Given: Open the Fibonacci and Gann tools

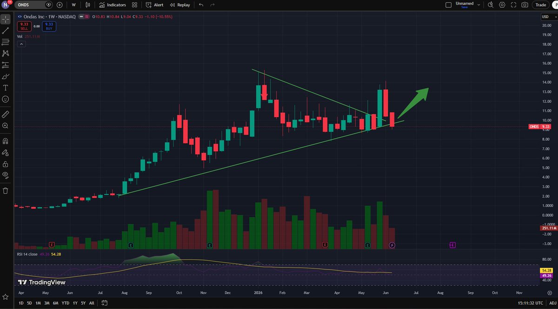Looking at the screenshot, I should [5, 42].
